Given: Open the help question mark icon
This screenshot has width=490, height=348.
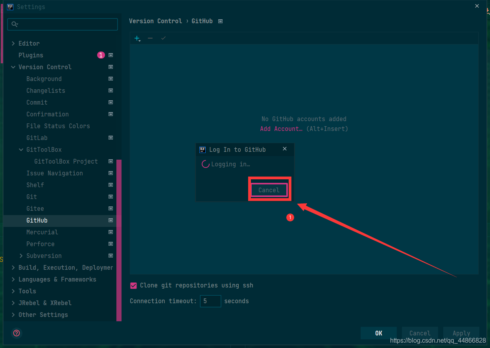Looking at the screenshot, I should [17, 333].
